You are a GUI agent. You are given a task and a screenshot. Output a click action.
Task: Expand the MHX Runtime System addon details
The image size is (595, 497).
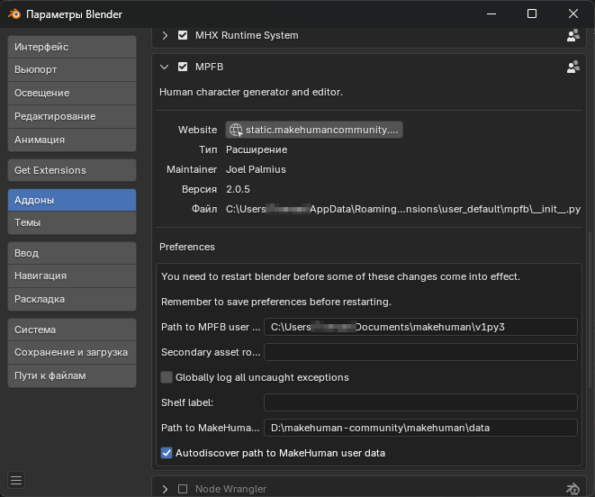point(165,35)
